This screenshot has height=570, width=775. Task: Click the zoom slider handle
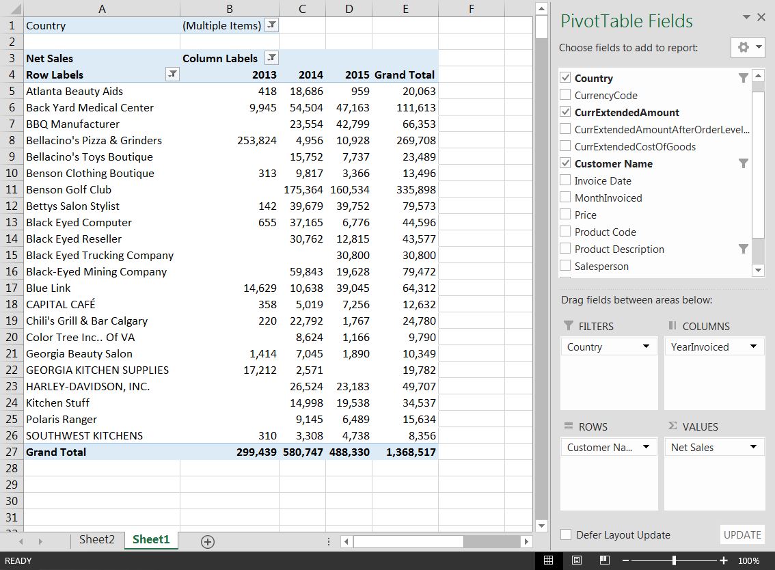675,560
